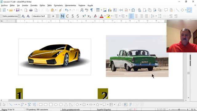Center align the text
This screenshot has width=197, height=111.
point(136,16)
